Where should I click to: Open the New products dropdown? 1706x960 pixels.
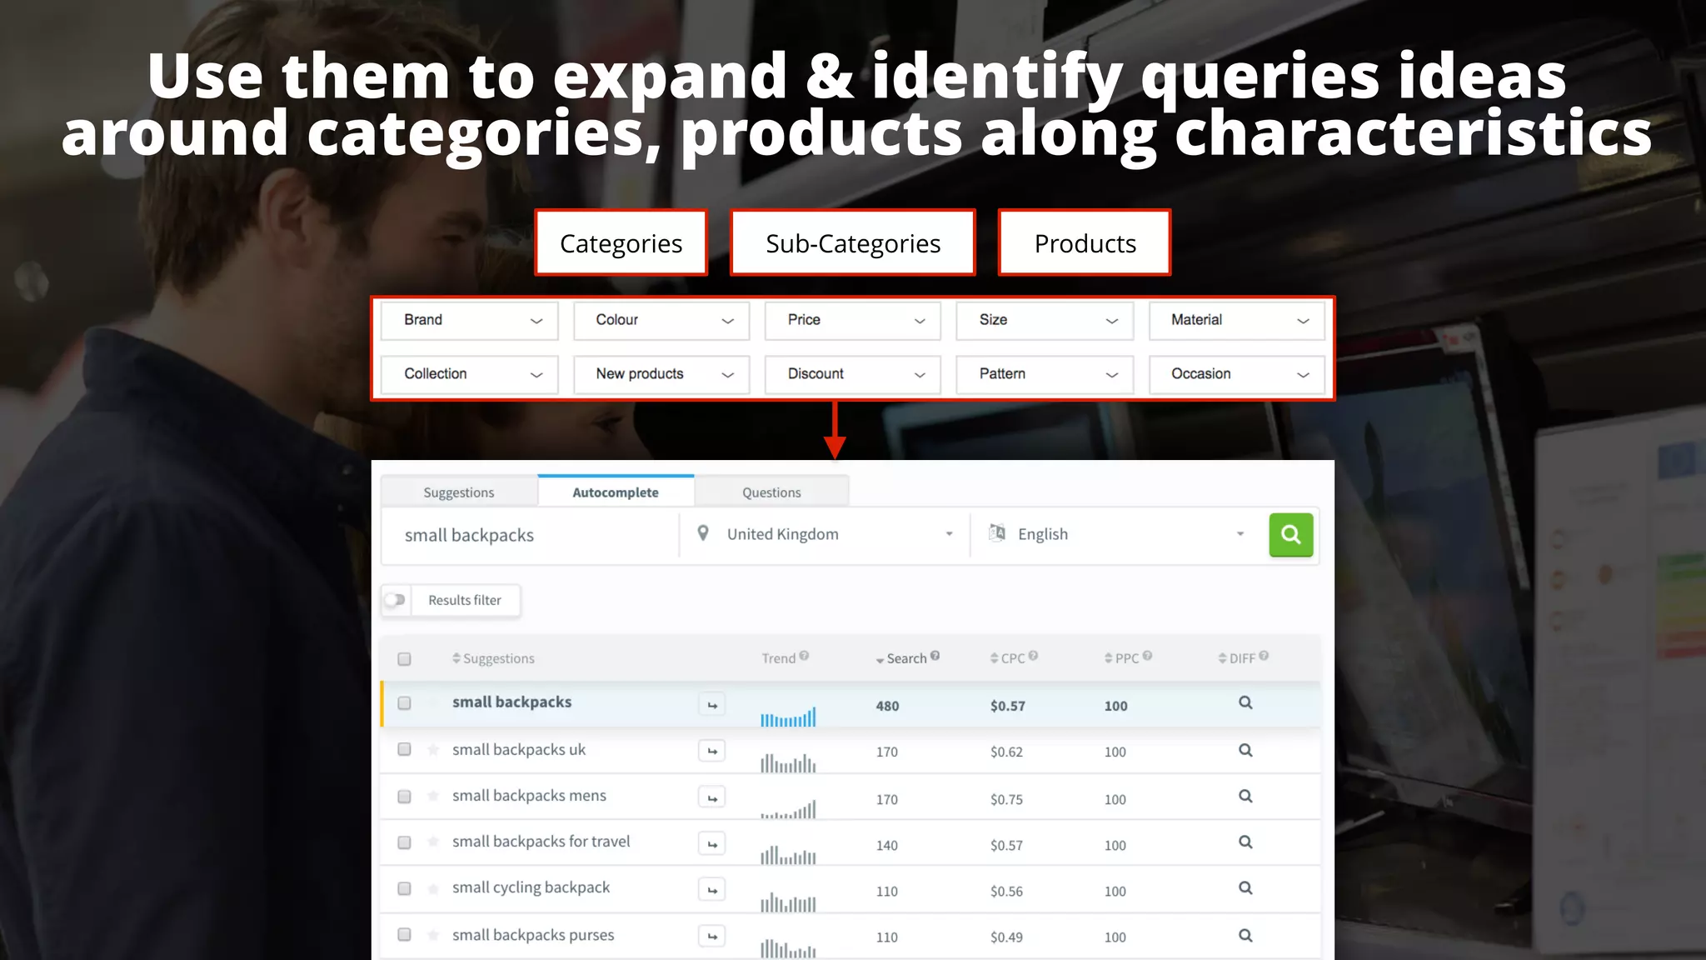(661, 375)
